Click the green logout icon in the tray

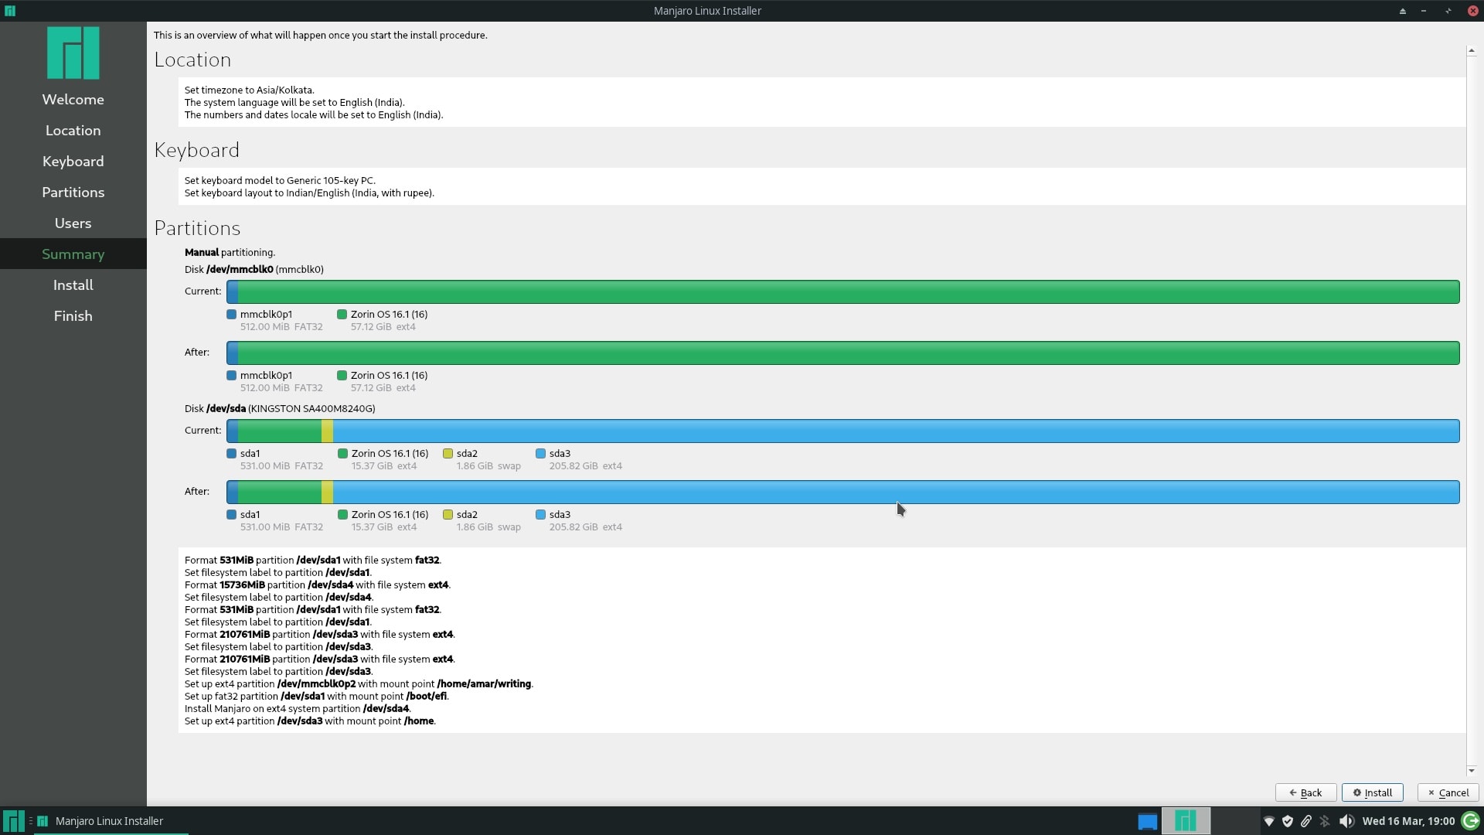click(x=1471, y=821)
